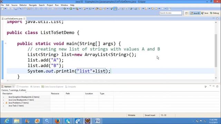Expand Java Task (1 item)
The height and width of the screenshot is (124, 221).
(3, 106)
